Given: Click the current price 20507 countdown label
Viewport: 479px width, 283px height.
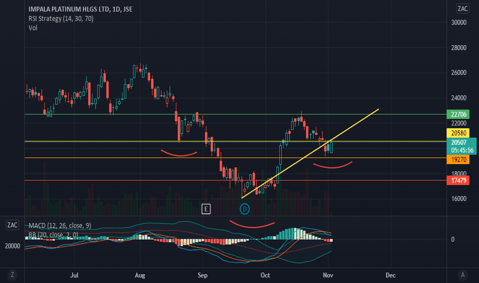Looking at the screenshot, I should (462, 146).
